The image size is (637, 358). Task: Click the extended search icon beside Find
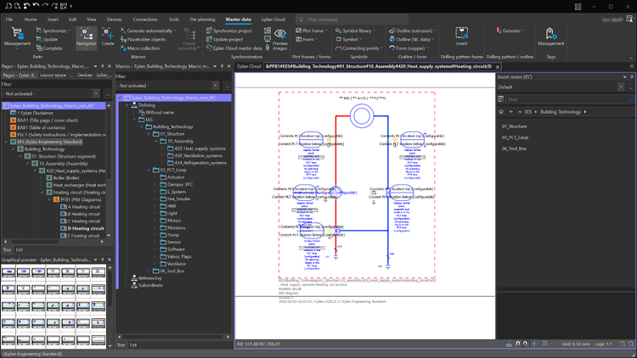[501, 99]
